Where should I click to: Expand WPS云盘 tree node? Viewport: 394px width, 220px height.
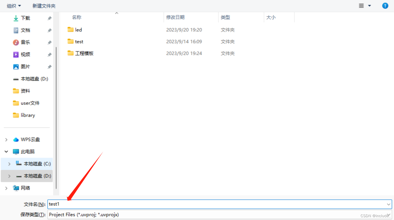6,140
